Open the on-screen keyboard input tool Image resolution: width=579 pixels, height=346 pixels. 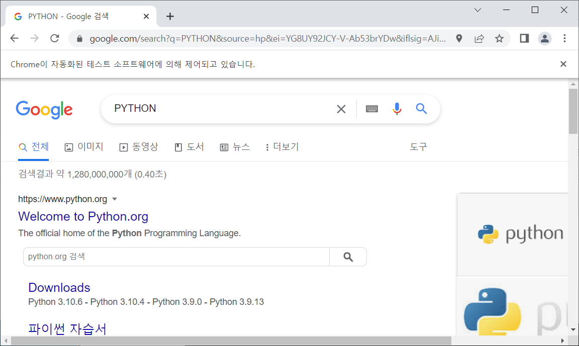372,109
